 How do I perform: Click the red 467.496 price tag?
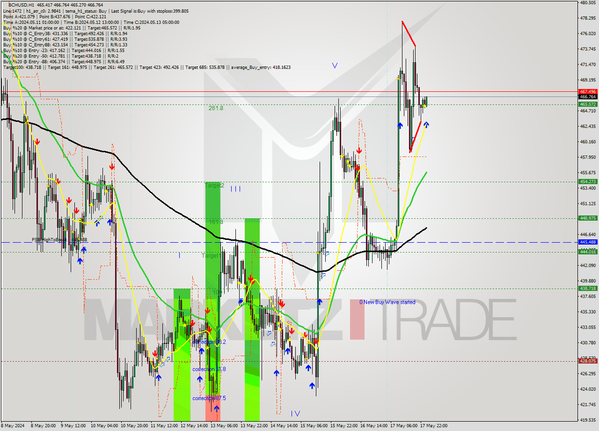pyautogui.click(x=588, y=92)
